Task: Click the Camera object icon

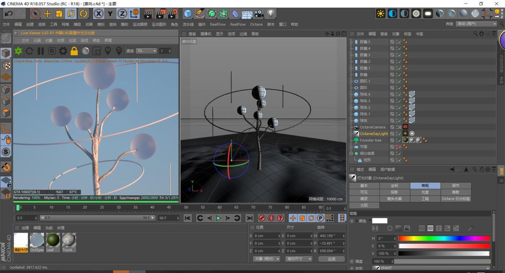Action: (x=258, y=14)
